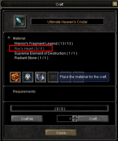
Task: Click the Craft button
Action: pyautogui.click(x=93, y=119)
